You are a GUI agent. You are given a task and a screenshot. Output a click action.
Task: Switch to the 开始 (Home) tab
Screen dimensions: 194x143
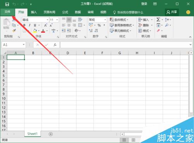tap(21, 12)
